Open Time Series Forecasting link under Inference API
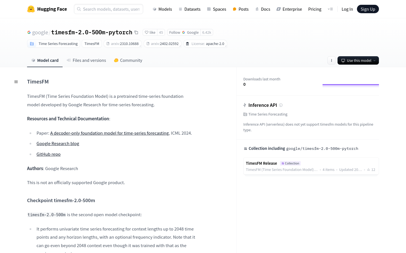The width and height of the screenshot is (406, 253). (x=265, y=114)
